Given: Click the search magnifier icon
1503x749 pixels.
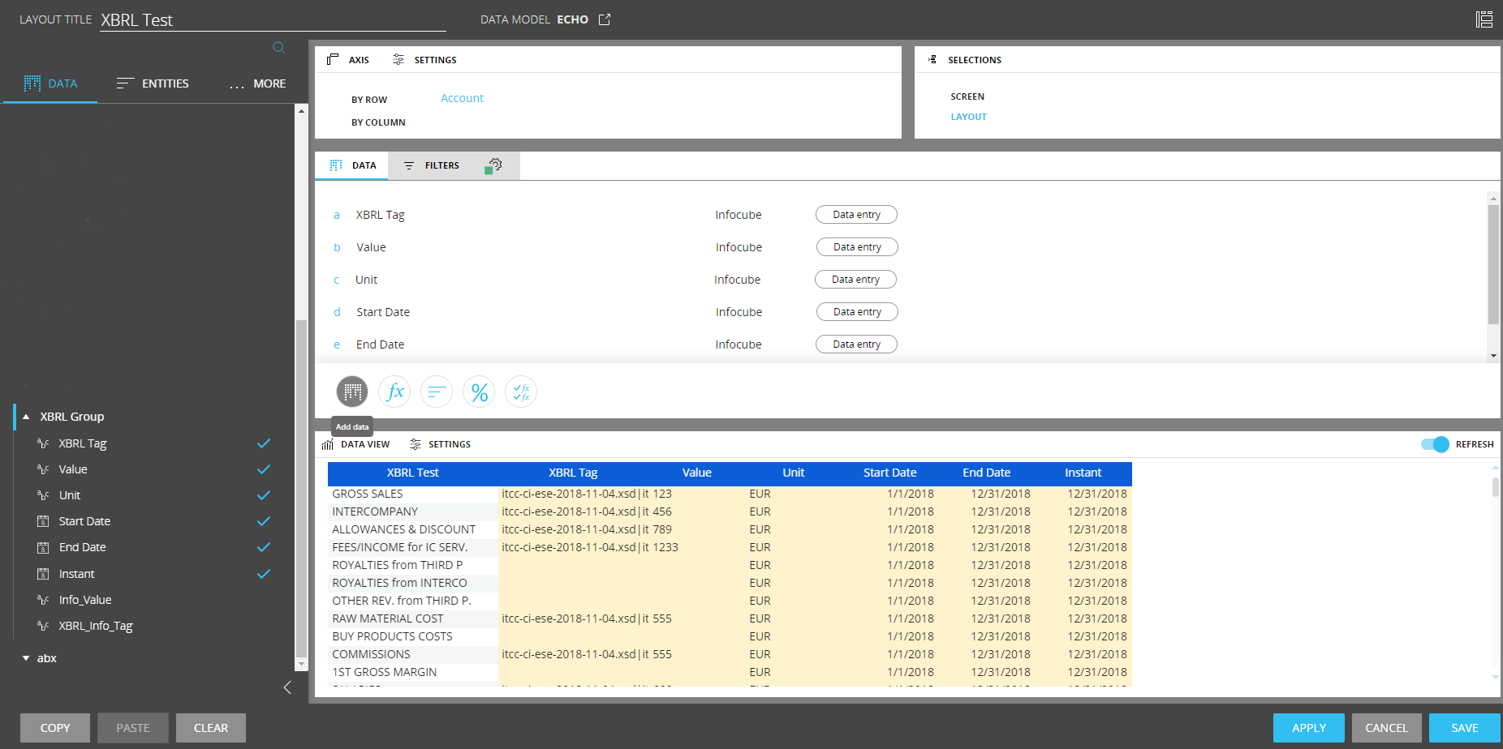Looking at the screenshot, I should [x=278, y=48].
